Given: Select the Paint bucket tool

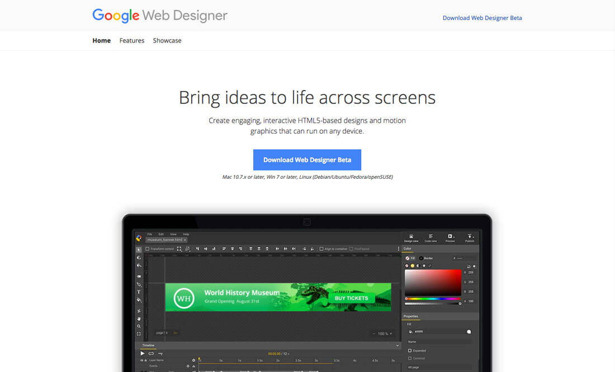Looking at the screenshot, I should click(139, 300).
